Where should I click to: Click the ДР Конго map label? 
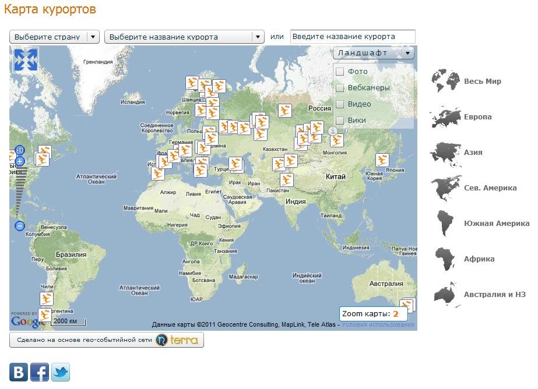coord(202,243)
